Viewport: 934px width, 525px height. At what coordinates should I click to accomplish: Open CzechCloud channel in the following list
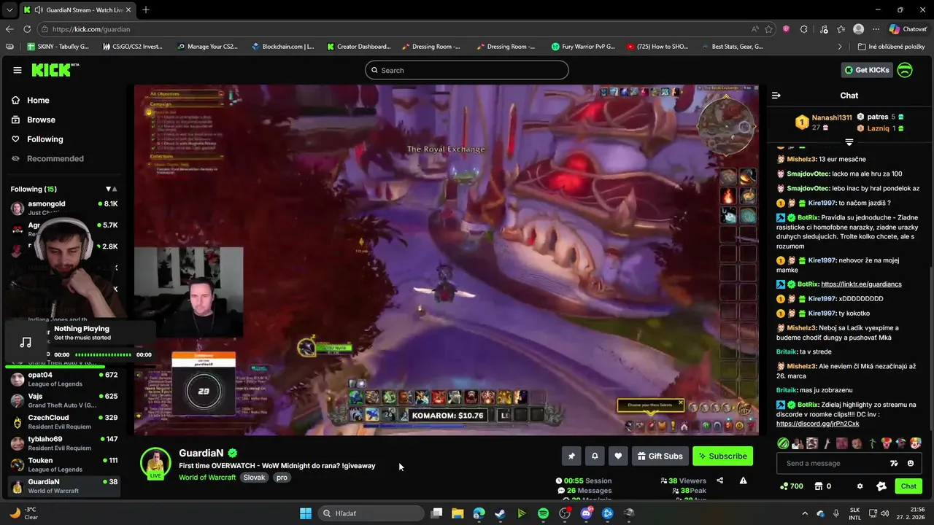coord(63,421)
